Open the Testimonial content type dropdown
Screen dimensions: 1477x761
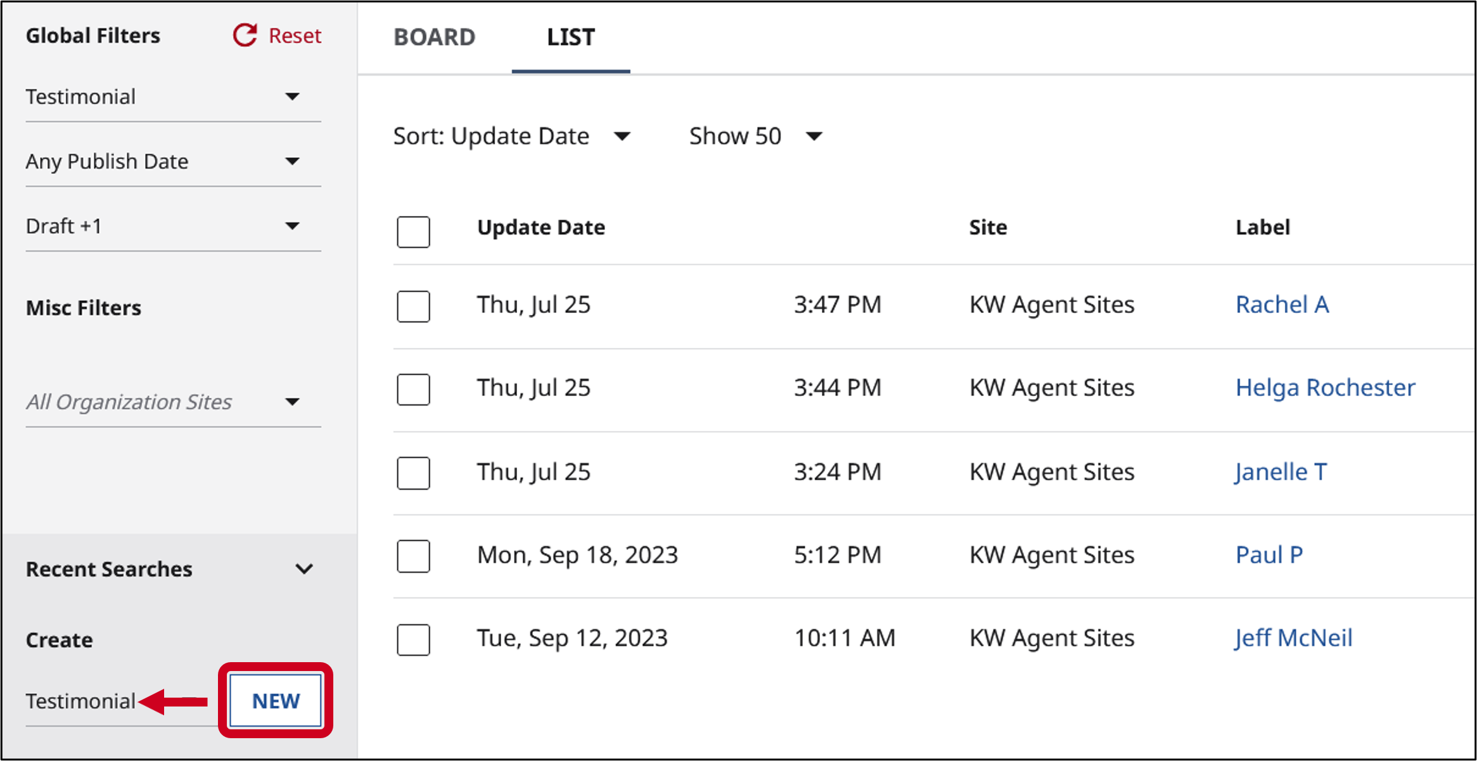173,97
